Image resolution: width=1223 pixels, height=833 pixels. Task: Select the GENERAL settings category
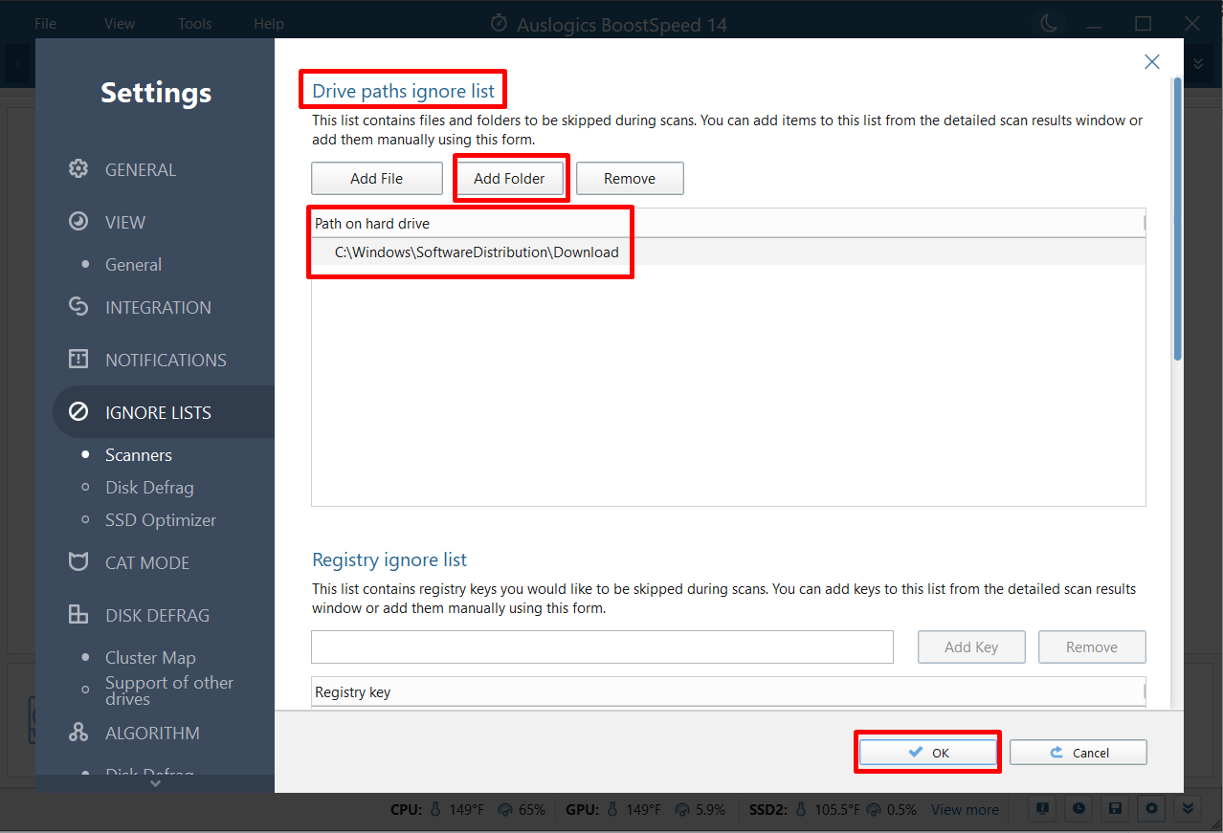pos(141,169)
